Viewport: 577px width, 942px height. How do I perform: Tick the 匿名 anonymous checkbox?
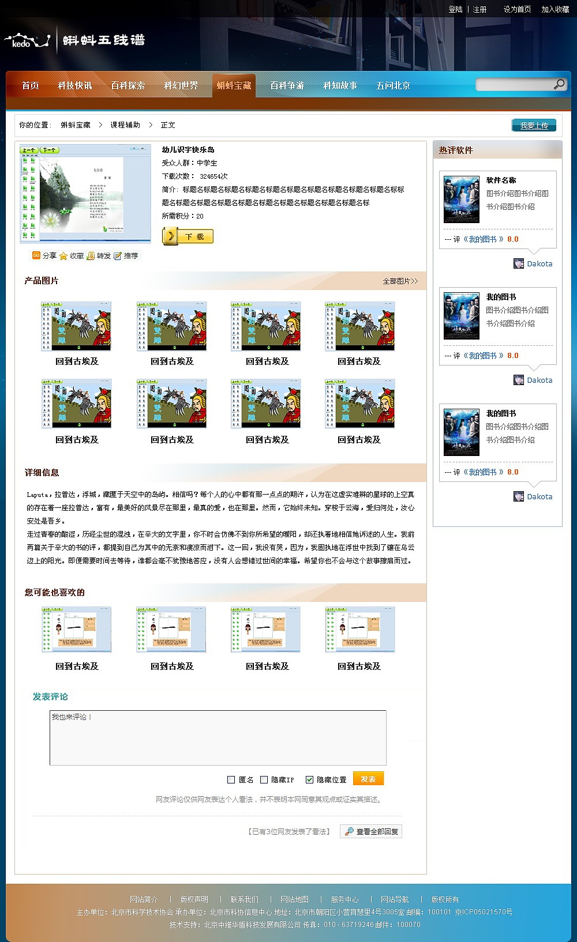point(231,779)
